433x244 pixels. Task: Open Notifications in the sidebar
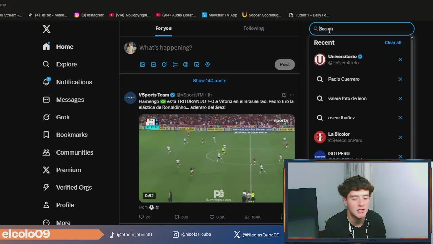[67, 82]
